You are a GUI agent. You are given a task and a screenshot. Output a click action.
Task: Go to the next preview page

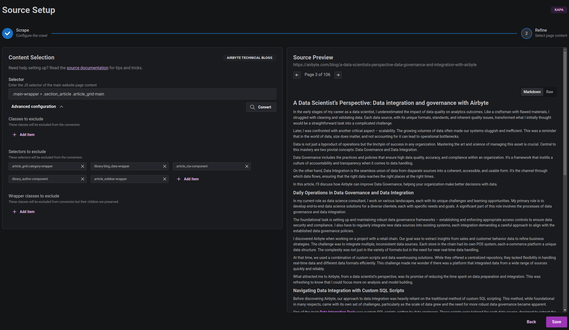[338, 75]
